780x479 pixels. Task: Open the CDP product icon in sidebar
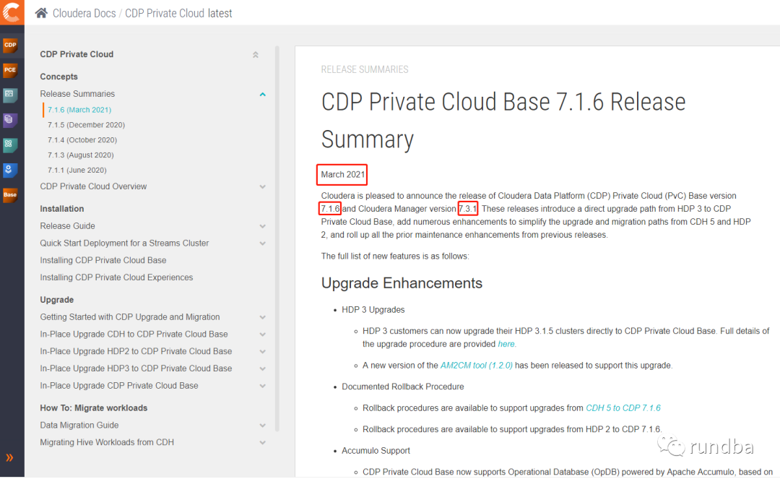pyautogui.click(x=10, y=46)
